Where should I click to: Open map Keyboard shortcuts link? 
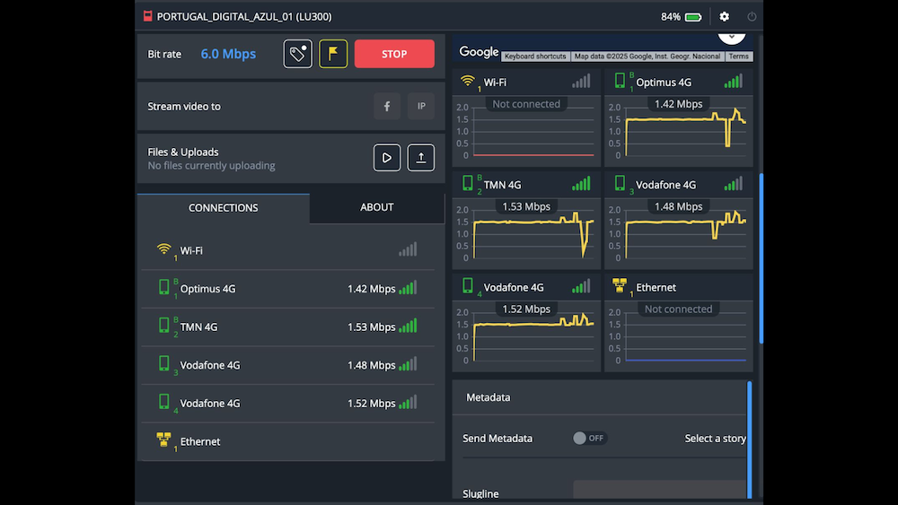(x=535, y=56)
